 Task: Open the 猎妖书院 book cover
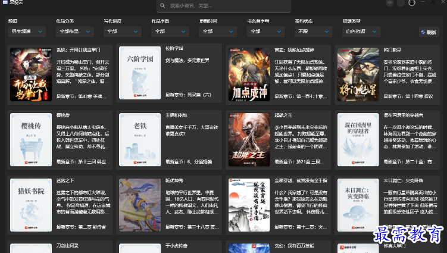point(31,205)
